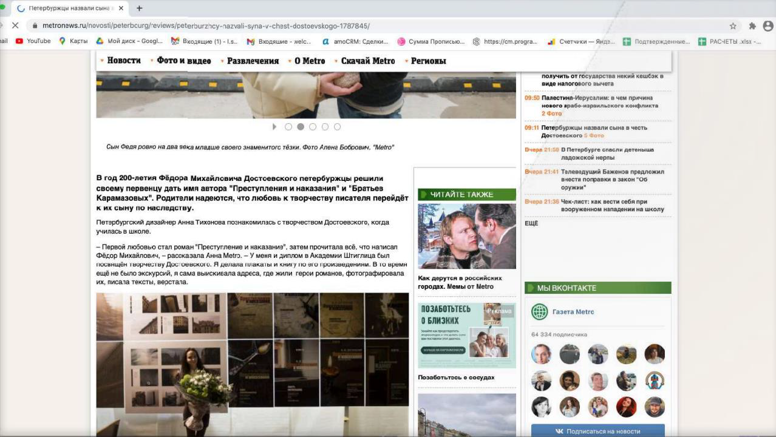Open the browser extensions puzzle icon
776x437 pixels.
752,26
